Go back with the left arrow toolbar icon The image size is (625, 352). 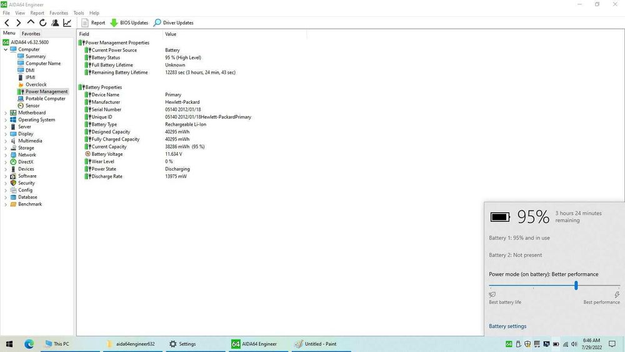7,23
